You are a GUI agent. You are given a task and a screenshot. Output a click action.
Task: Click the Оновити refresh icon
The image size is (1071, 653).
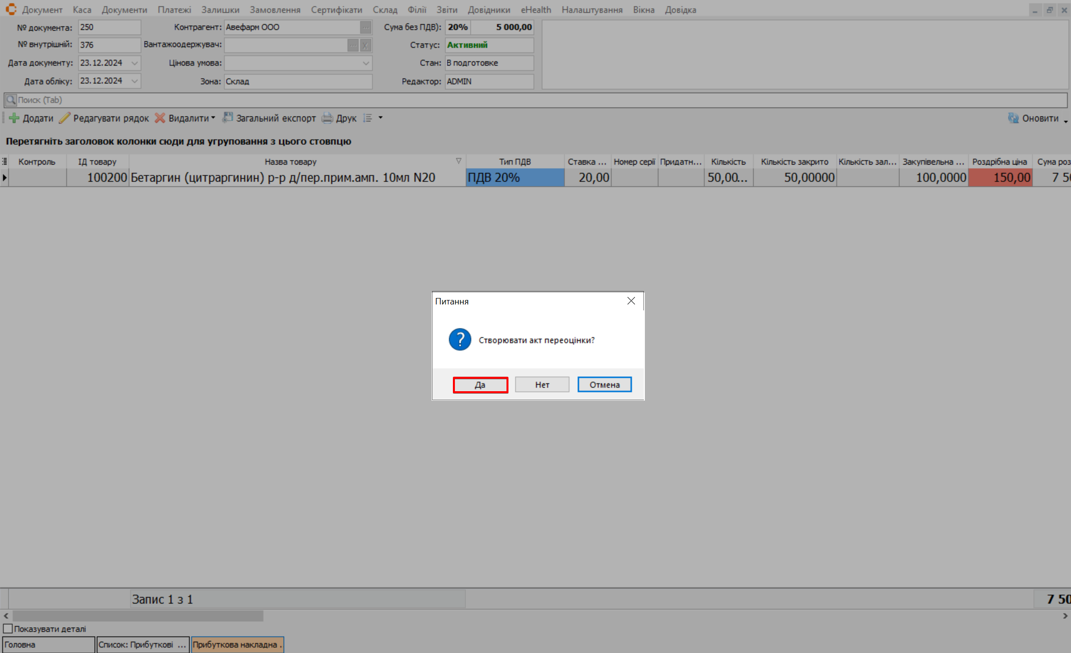[x=1013, y=118]
